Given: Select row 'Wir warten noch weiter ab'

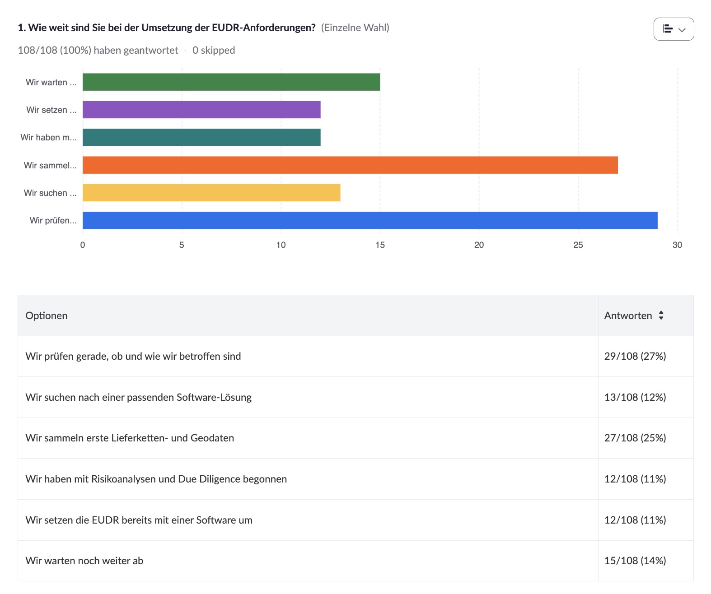Looking at the screenshot, I should click(84, 561).
